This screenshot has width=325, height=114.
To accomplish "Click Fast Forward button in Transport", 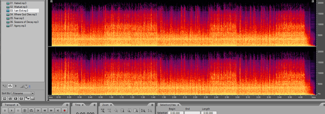I will 51,110.
